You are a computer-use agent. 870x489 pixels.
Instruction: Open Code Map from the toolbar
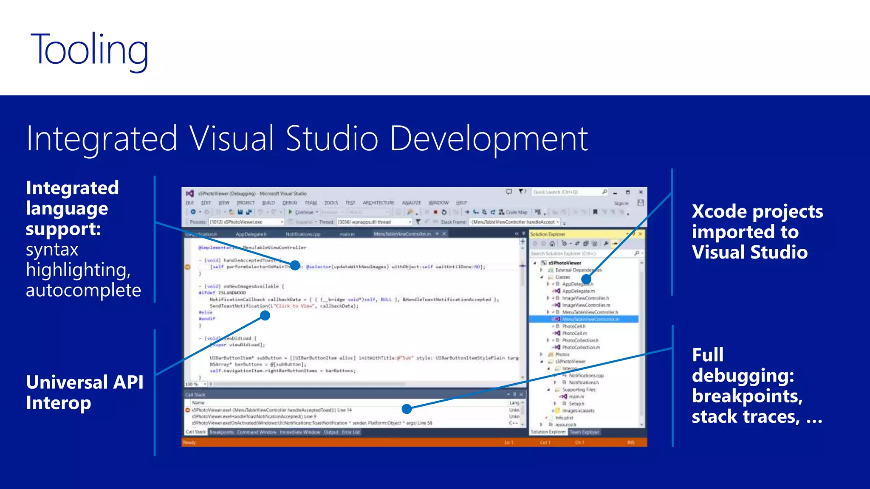point(513,212)
